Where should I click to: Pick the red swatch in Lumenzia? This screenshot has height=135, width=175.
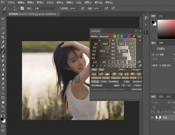111,36
